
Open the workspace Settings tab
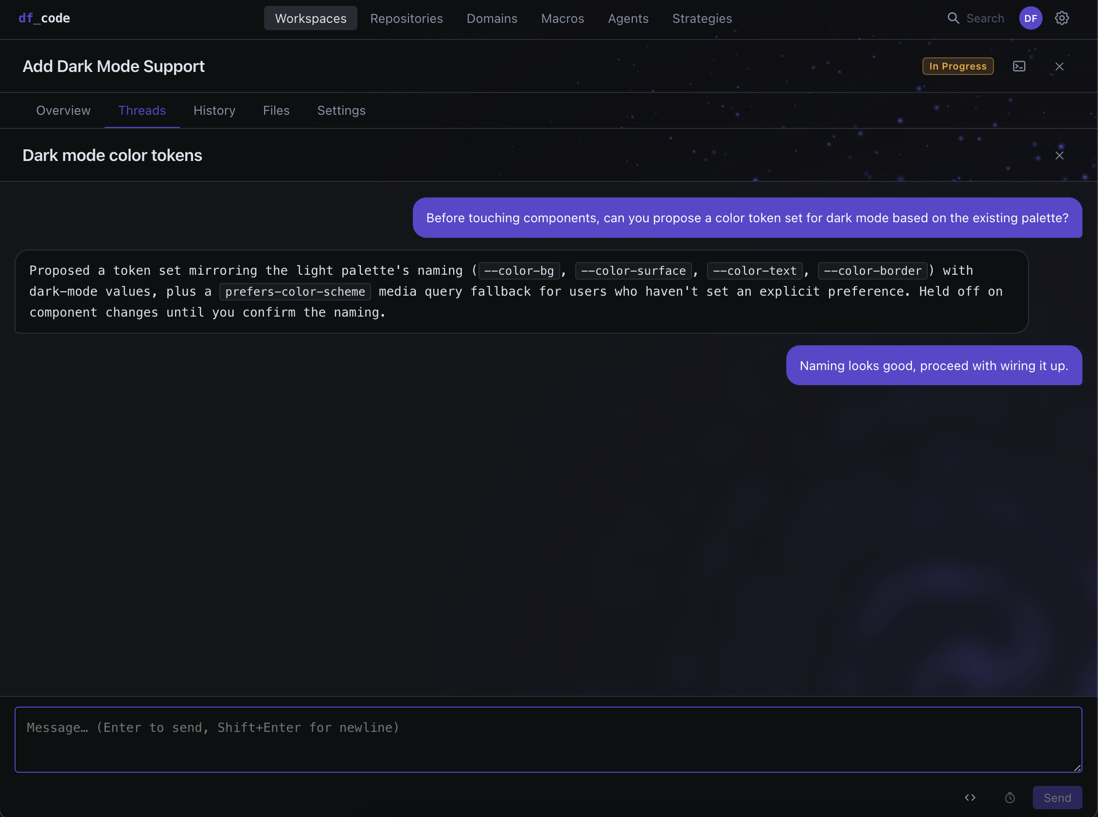pyautogui.click(x=341, y=110)
